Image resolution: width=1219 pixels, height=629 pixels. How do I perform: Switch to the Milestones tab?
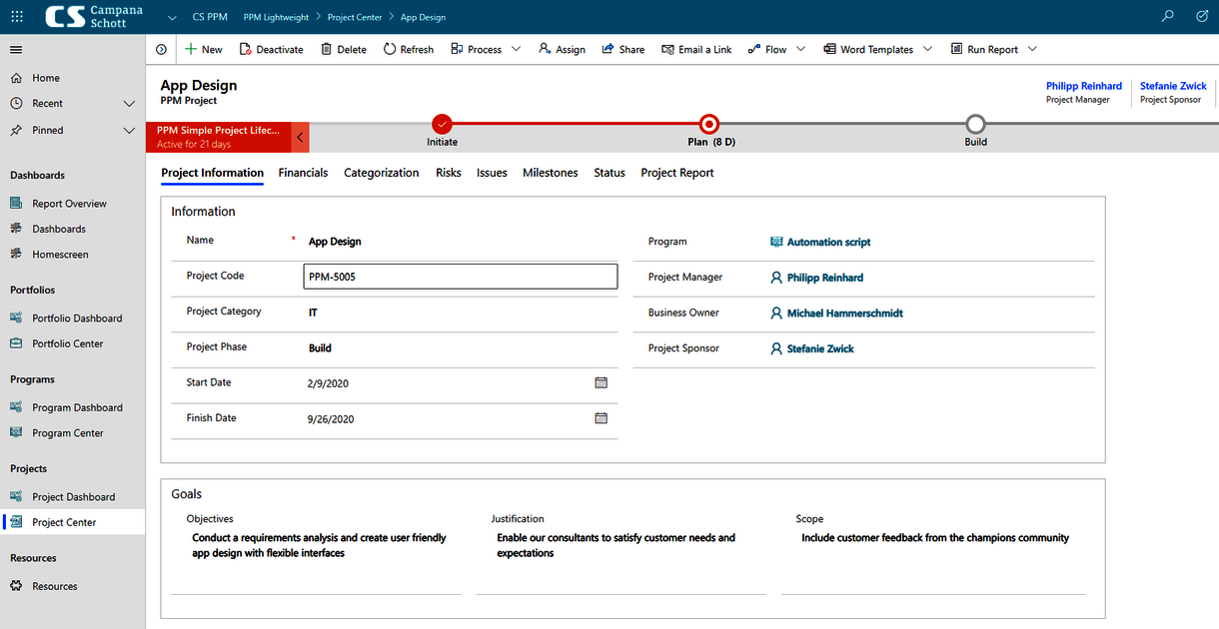pos(551,173)
